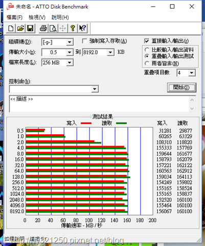Click the 開始(S) start button

(181, 88)
